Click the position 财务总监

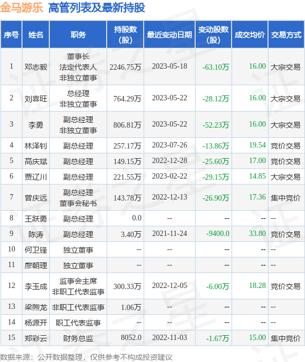pos(78,338)
